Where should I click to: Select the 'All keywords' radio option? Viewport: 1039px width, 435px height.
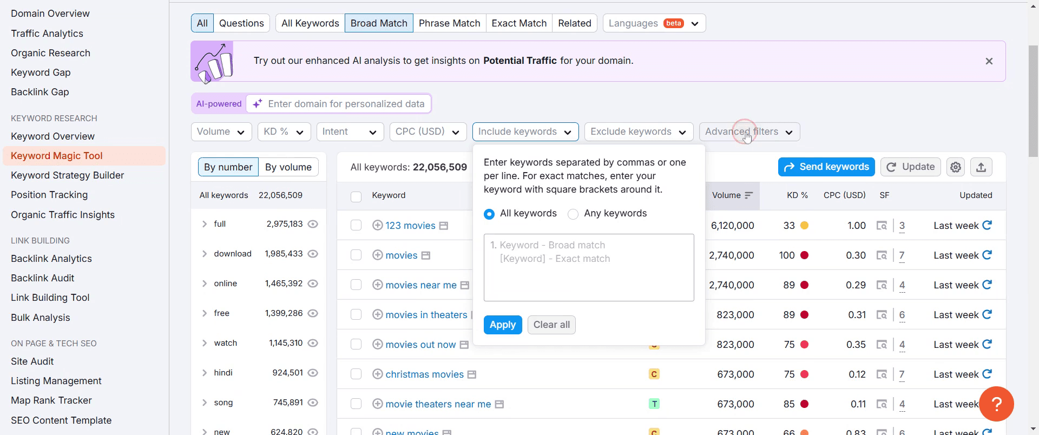tap(489, 214)
